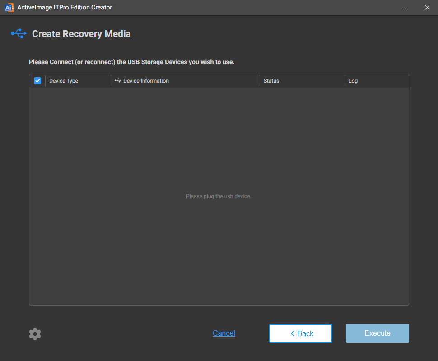438x361 pixels.
Task: Click the ActiveImage app logo in title bar
Action: (9, 7)
